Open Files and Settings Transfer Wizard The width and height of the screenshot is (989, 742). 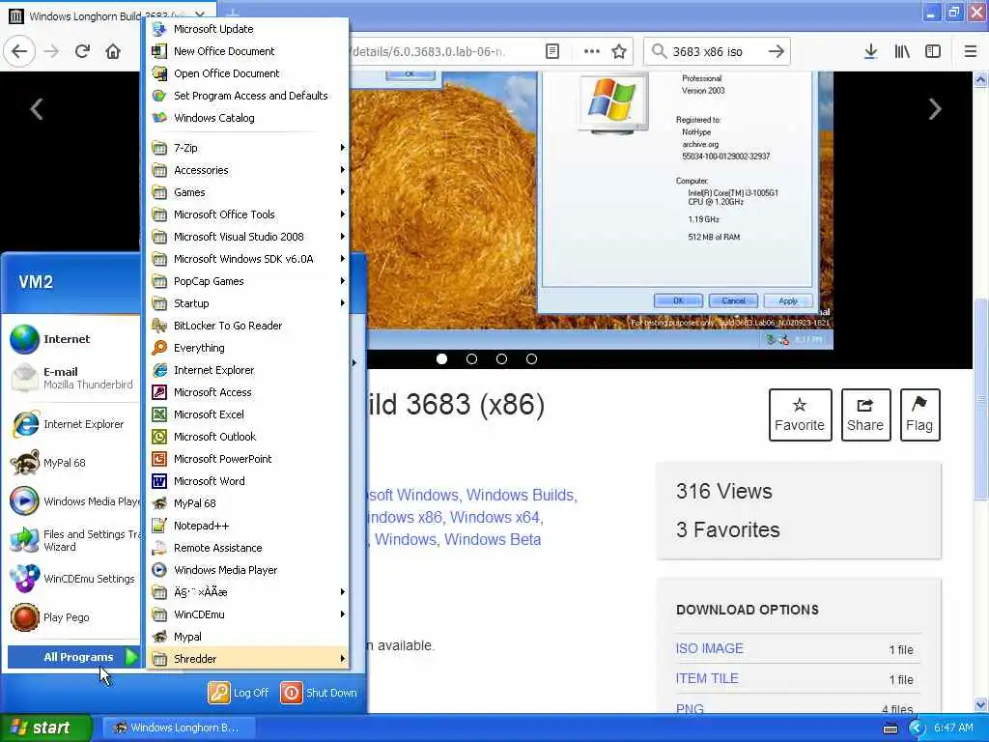coord(73,540)
